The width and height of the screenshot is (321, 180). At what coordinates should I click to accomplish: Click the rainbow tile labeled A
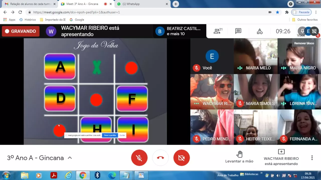pos(60,67)
